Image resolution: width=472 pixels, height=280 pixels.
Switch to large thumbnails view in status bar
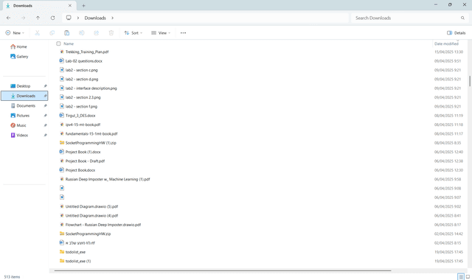click(x=468, y=277)
